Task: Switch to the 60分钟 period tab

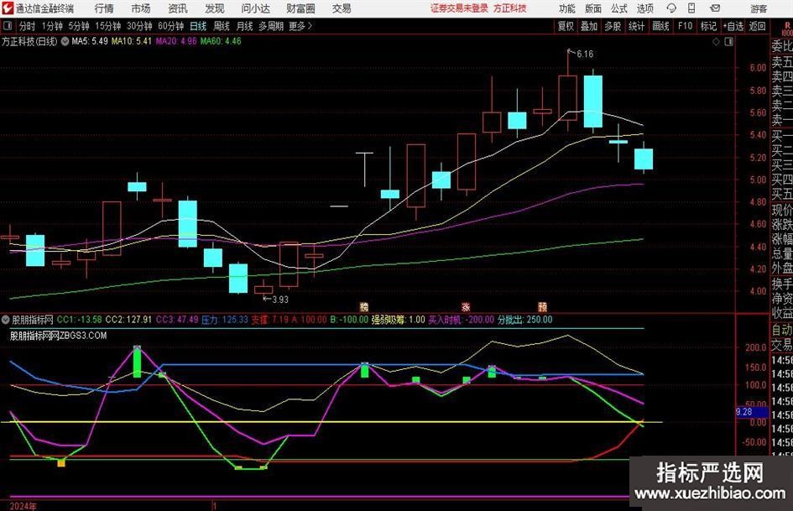Action: 170,26
